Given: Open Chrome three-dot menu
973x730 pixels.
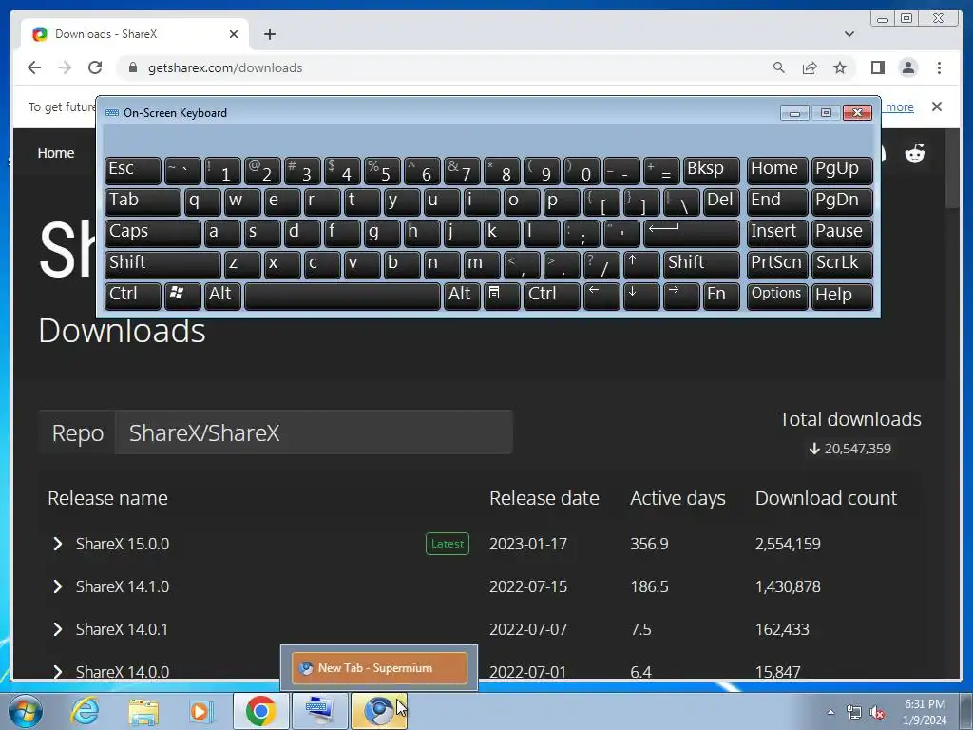Looking at the screenshot, I should [939, 67].
